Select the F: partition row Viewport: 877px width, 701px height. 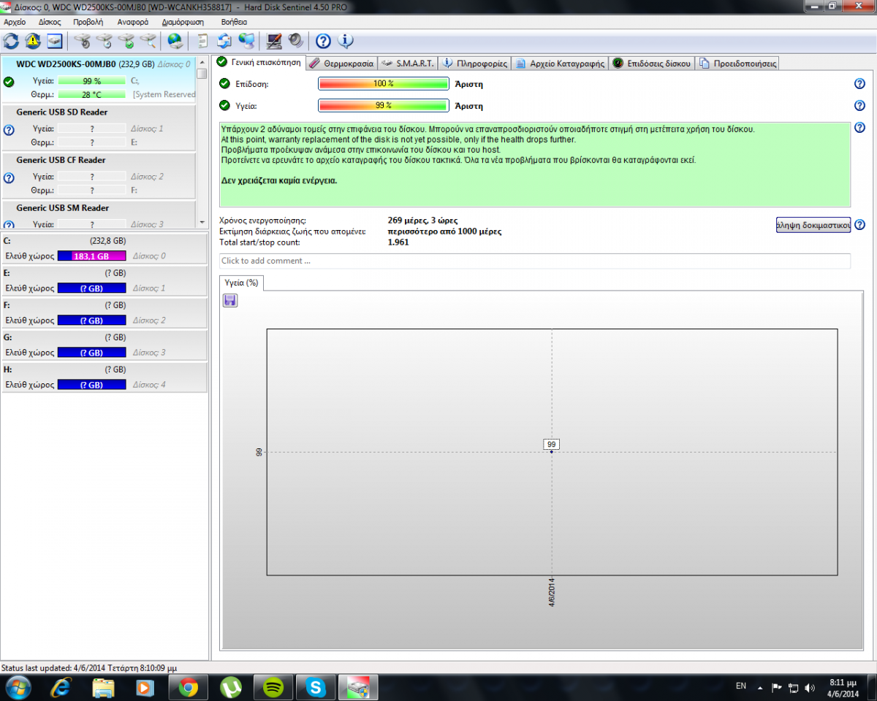104,313
